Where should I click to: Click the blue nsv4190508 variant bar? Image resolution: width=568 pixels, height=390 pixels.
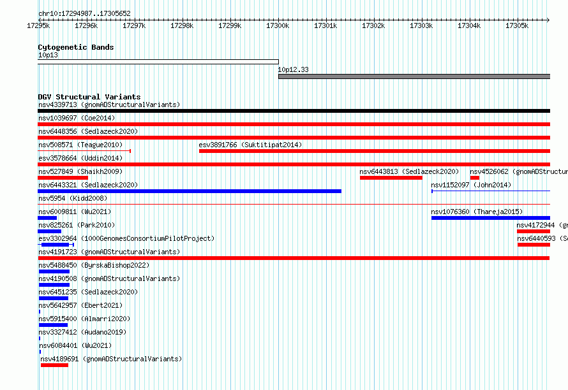click(54, 285)
